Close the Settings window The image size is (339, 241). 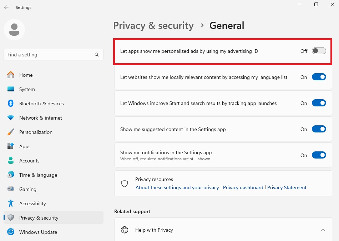point(333,4)
